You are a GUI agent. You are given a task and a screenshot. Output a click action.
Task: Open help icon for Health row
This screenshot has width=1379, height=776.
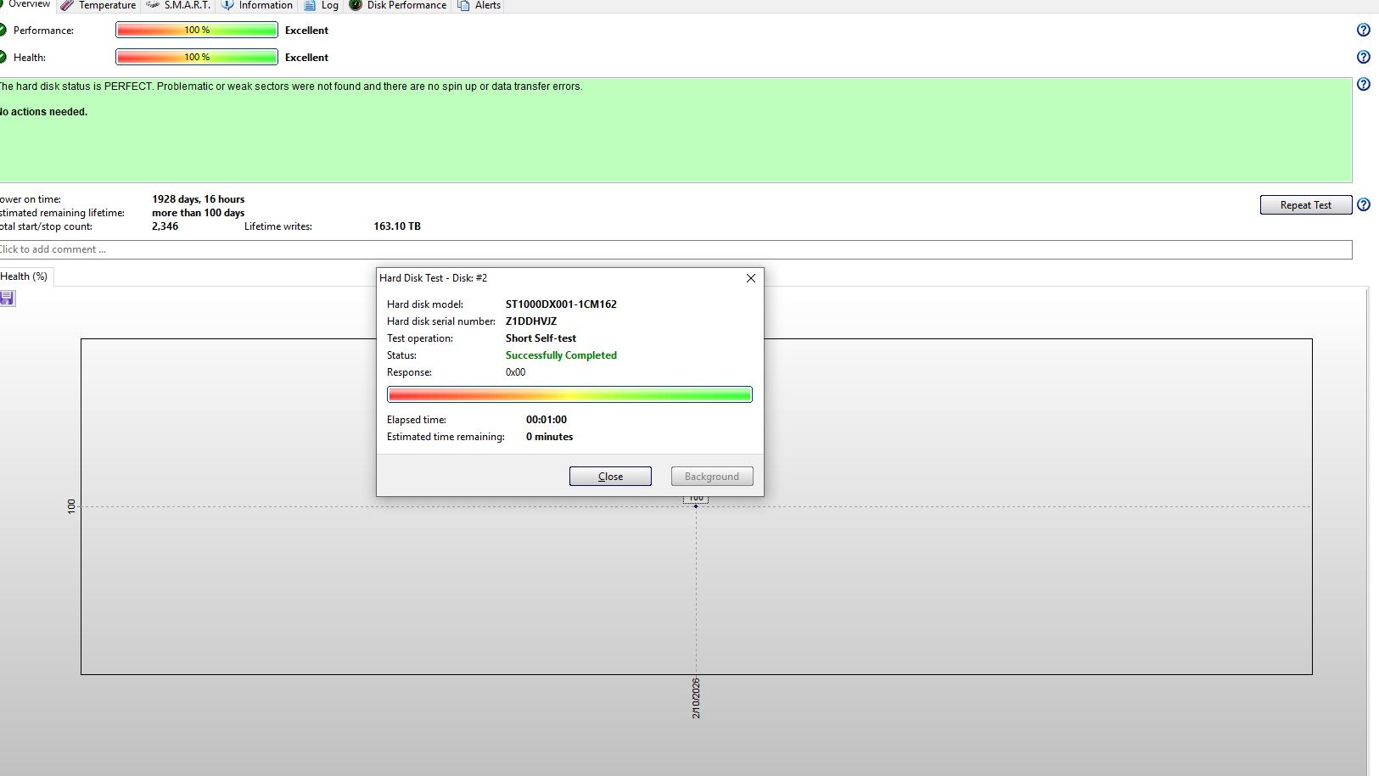[1363, 58]
